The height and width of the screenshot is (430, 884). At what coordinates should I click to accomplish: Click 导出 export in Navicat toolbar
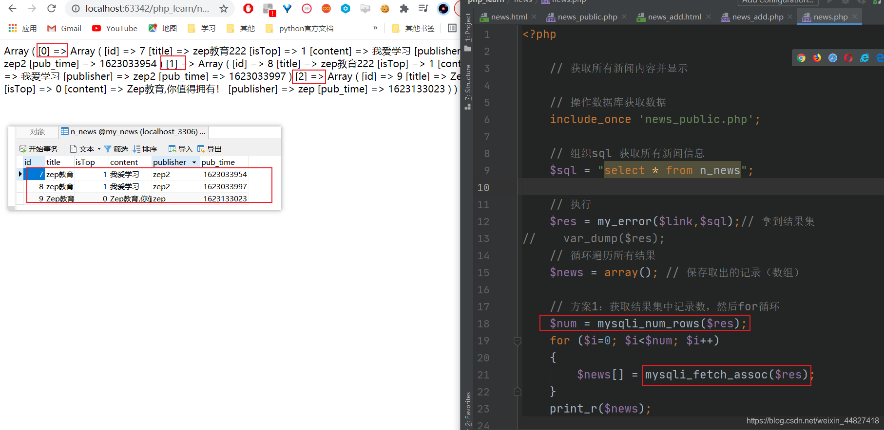click(210, 149)
